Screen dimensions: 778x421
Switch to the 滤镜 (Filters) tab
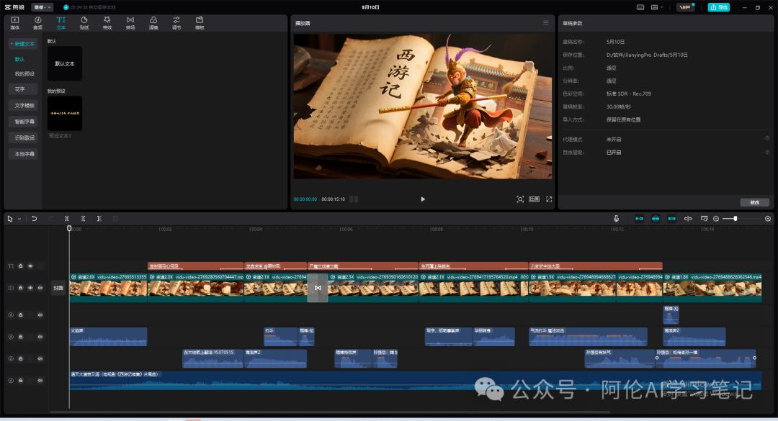[x=153, y=23]
